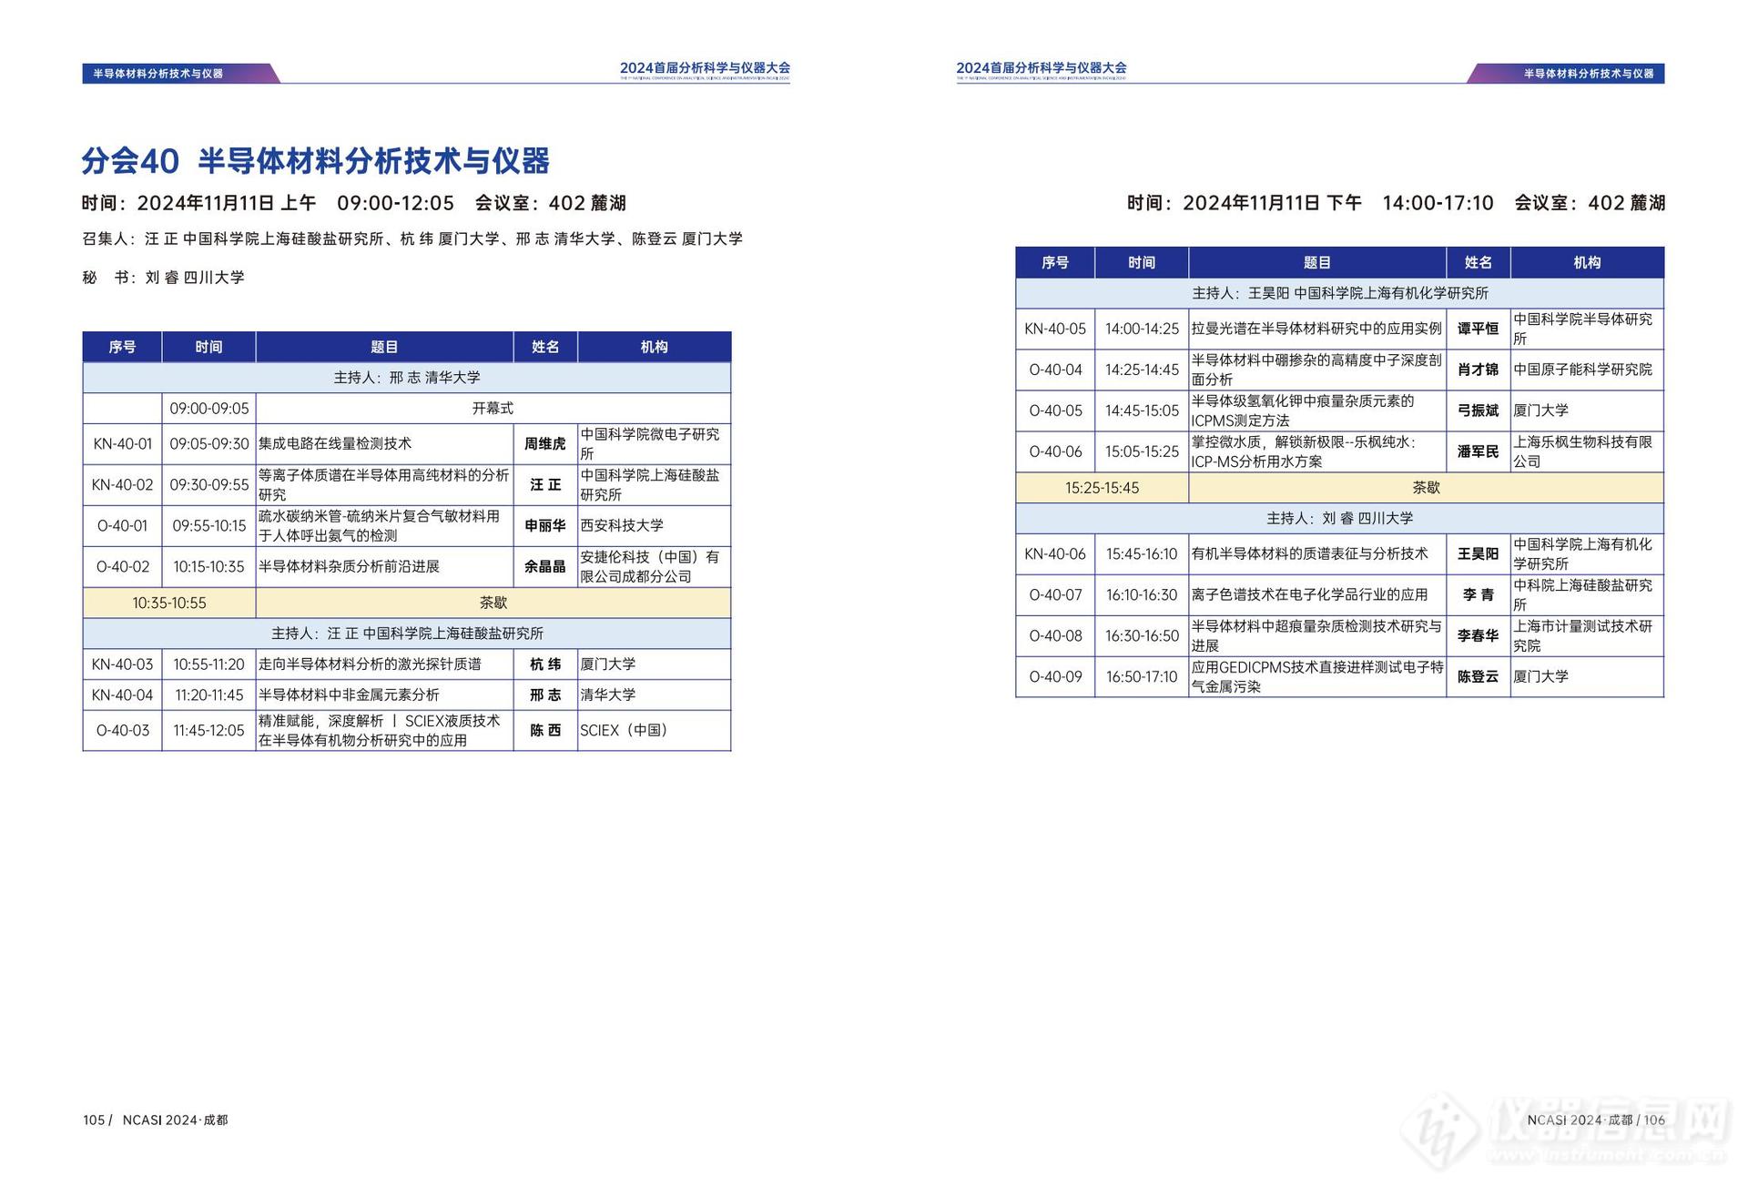Click the institution SCIEX（中国）

pos(627,731)
